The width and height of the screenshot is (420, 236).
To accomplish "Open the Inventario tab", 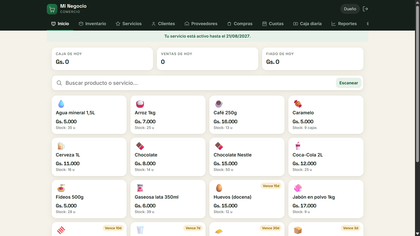I will (92, 24).
